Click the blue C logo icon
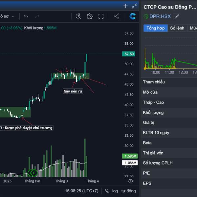The width and height of the screenshot is (197, 197). point(133,16)
